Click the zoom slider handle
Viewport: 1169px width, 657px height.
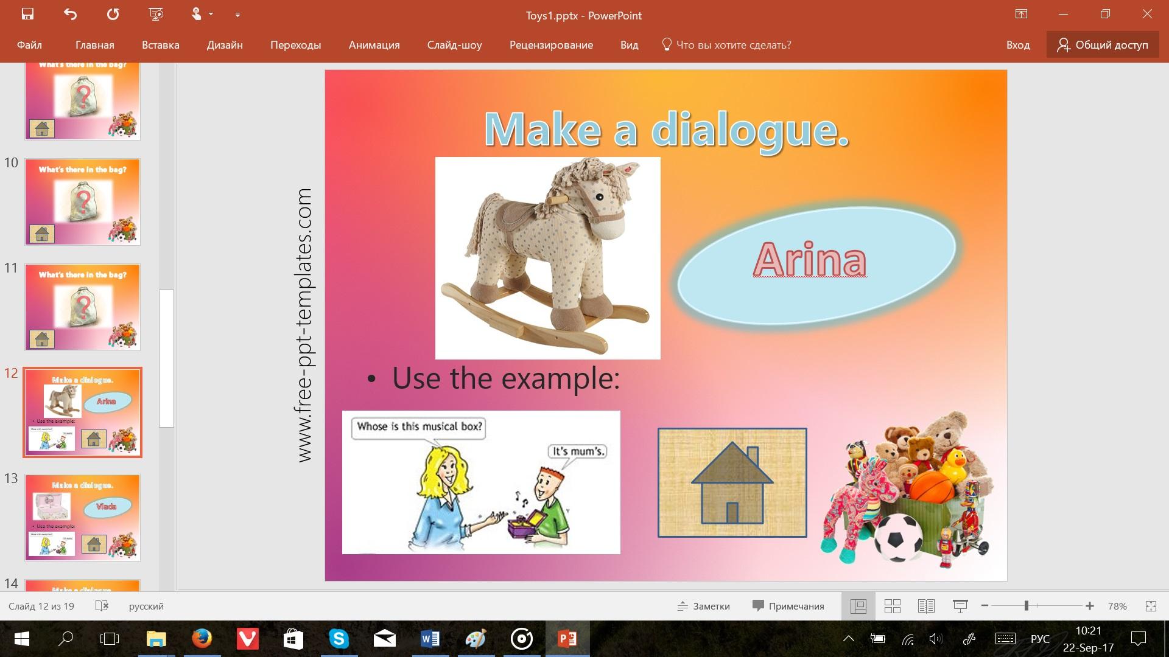[1027, 606]
